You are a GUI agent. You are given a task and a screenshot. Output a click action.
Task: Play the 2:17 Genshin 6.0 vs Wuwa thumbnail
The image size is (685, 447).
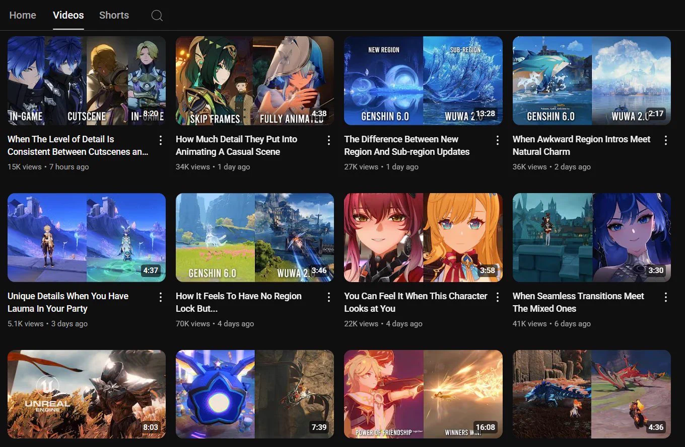(x=592, y=80)
